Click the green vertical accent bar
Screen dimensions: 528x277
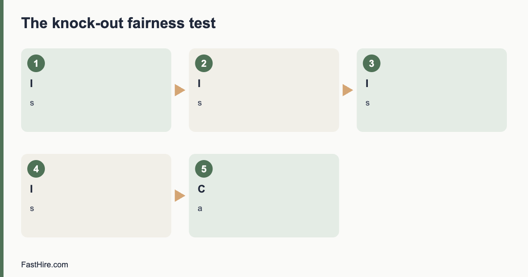click(x=2, y=138)
